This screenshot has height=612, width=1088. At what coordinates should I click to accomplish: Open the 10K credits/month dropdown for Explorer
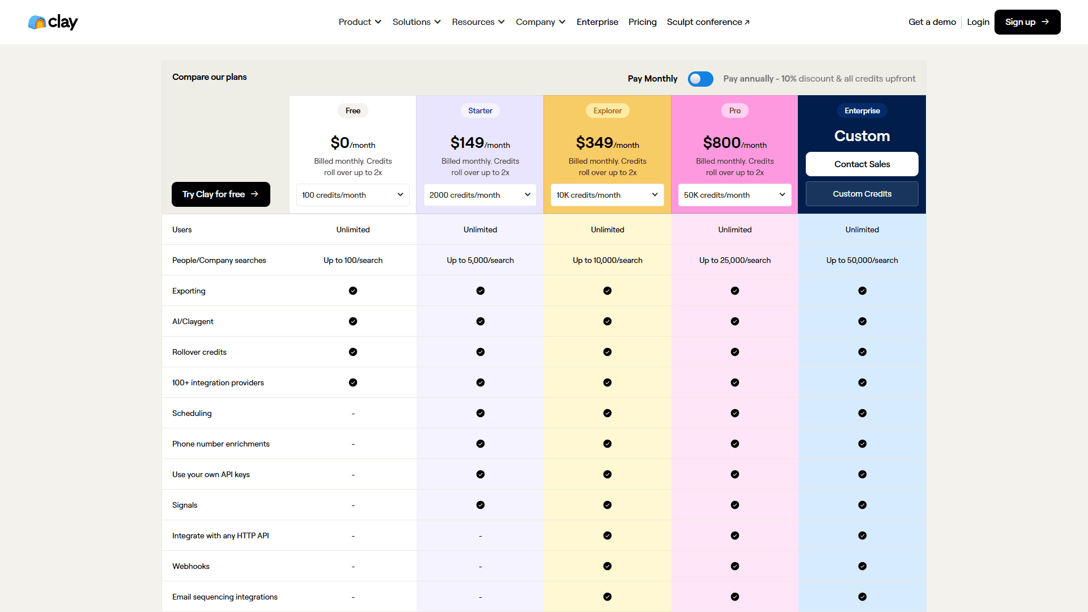607,194
